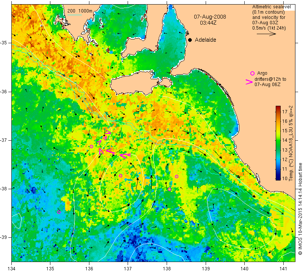Click the Argo legend magenta circle
Image resolution: width=303 pixels, height=273 pixels.
(252, 73)
